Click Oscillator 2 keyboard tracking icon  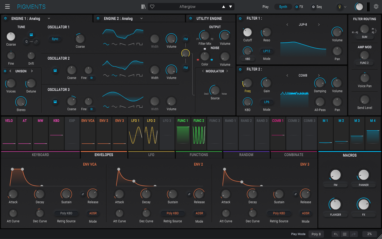coord(55,70)
